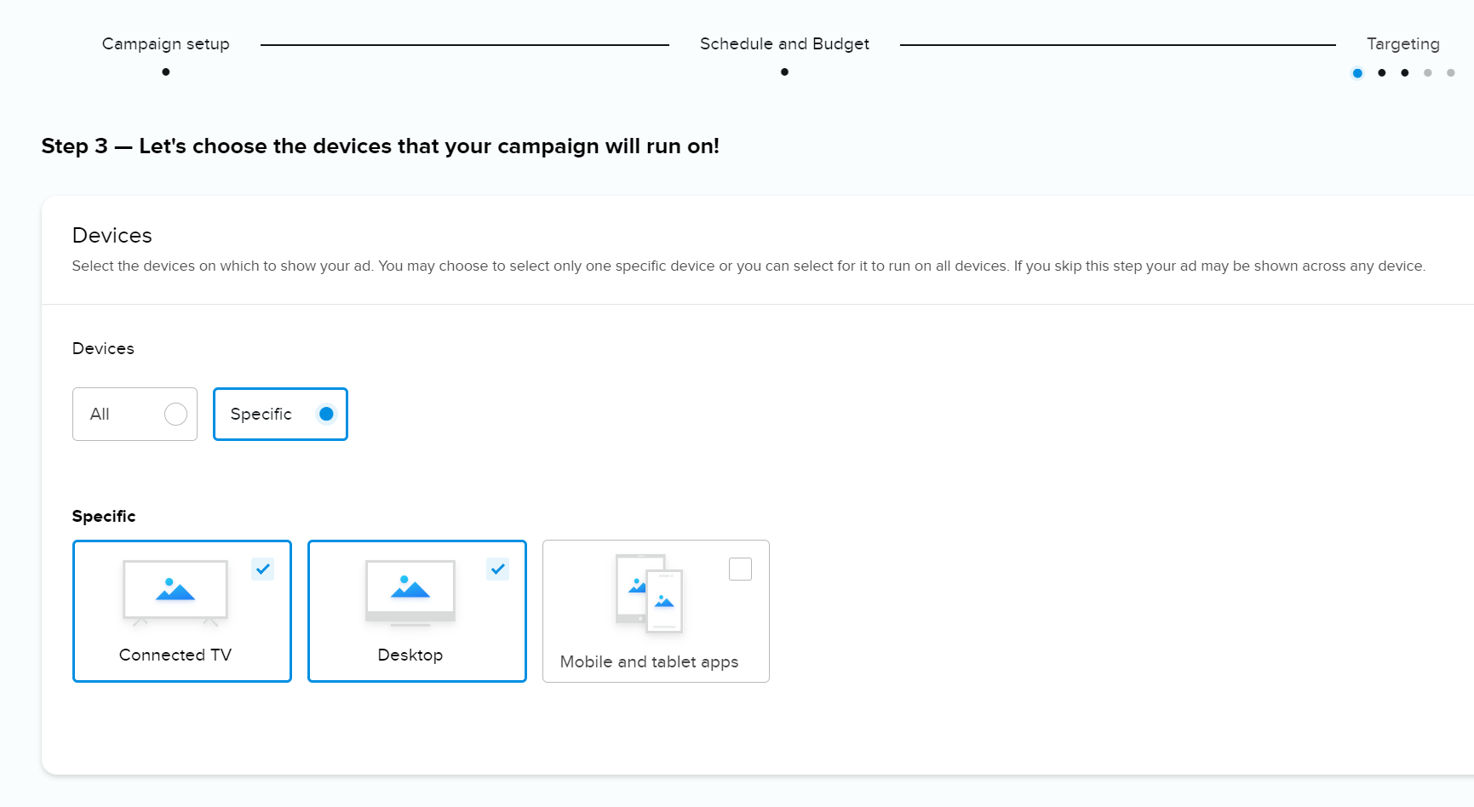Select the All devices radio option
Viewport: 1474px width, 807px height.
pos(135,414)
